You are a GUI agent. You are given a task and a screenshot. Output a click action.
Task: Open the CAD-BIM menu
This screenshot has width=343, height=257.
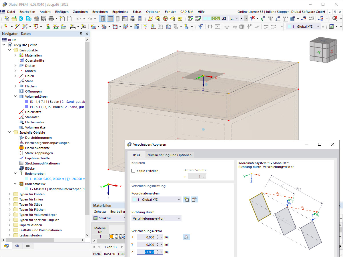point(187,12)
